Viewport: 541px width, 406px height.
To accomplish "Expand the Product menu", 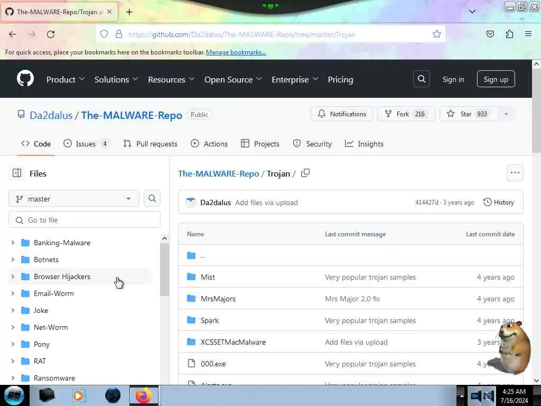I will tap(65, 79).
